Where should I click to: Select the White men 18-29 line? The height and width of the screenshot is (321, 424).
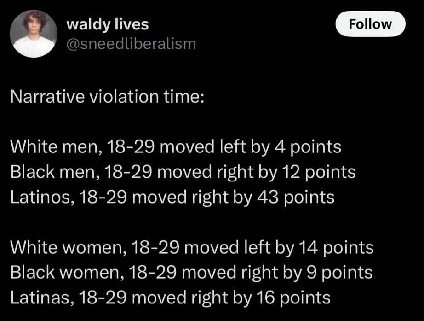click(176, 146)
